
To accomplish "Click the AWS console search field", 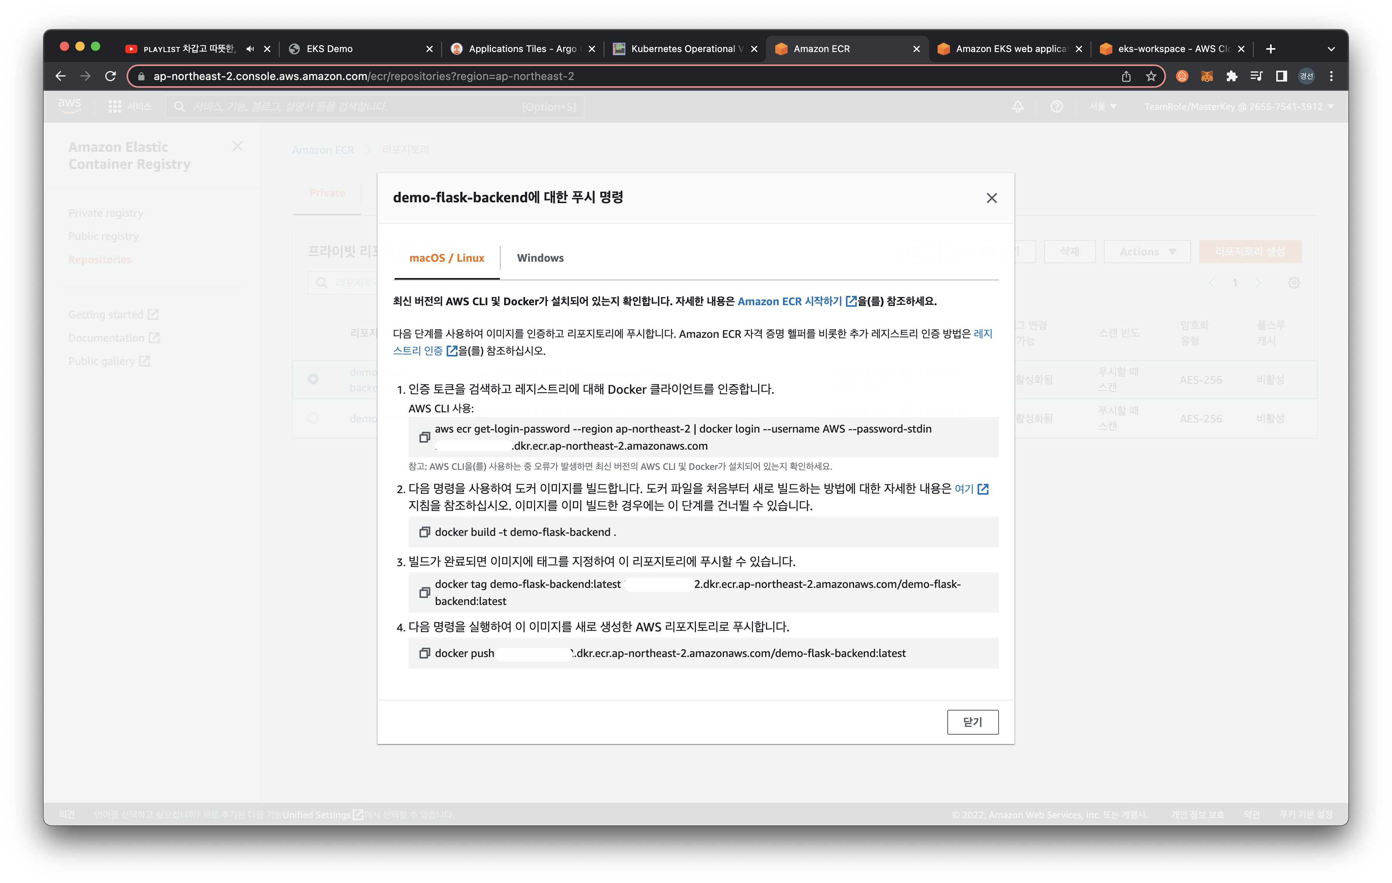I will (374, 107).
